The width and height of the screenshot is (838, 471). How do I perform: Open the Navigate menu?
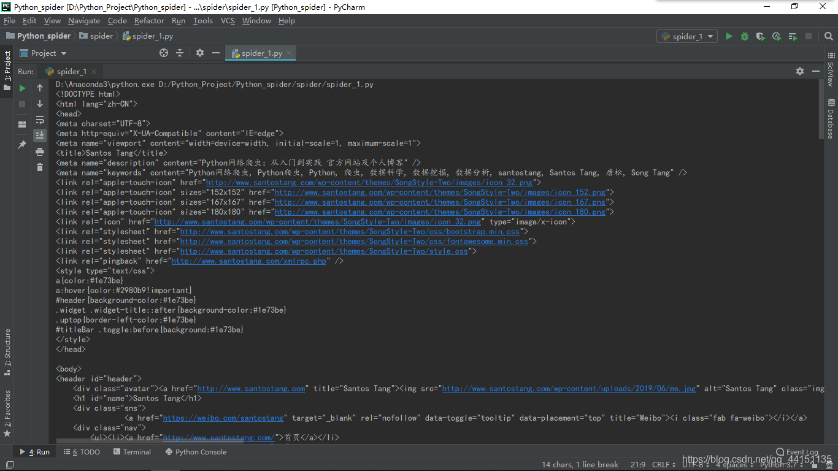(84, 21)
